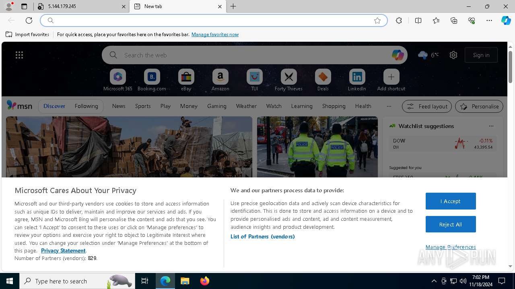Open Settings and more ellipsis
Screen dimensions: 515x289
tap(489, 20)
